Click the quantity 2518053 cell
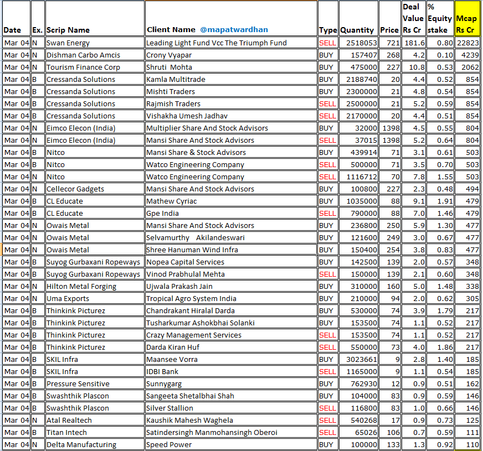This screenshot has height=451, width=483. pyautogui.click(x=358, y=43)
